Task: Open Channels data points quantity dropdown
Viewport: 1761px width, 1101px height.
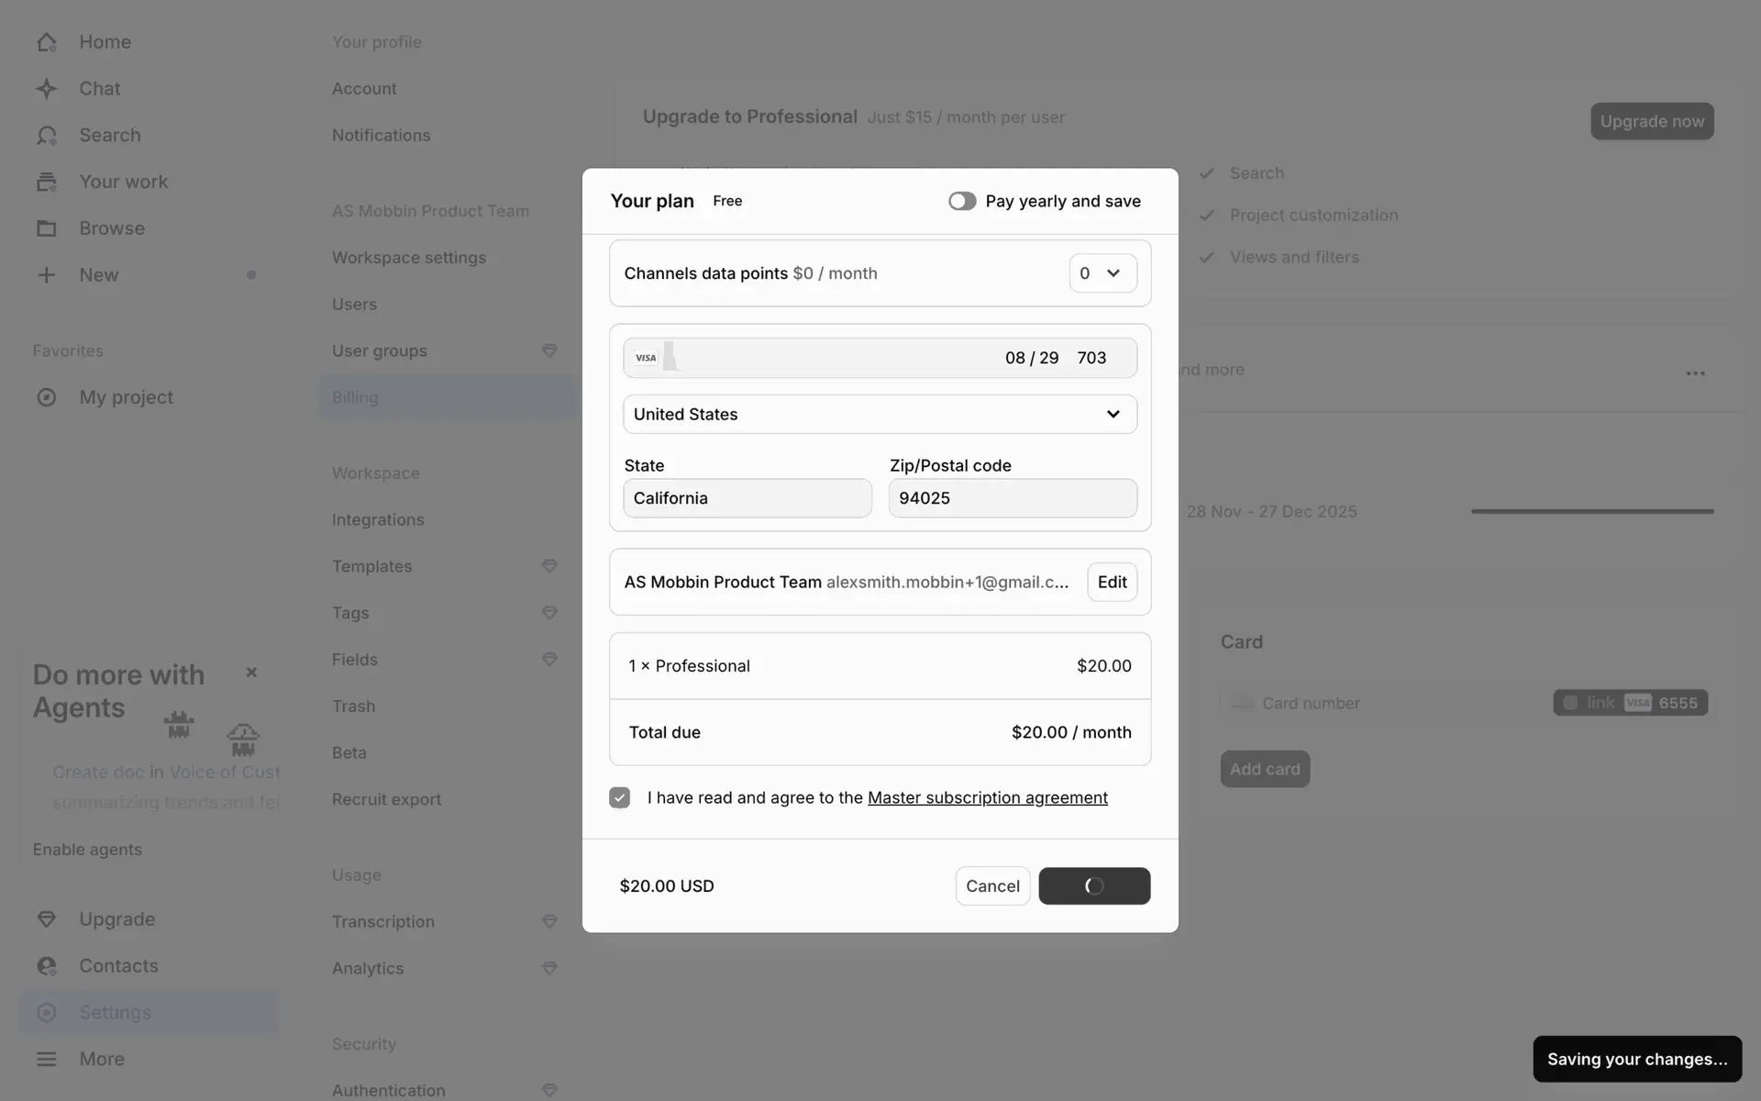Action: click(1102, 273)
